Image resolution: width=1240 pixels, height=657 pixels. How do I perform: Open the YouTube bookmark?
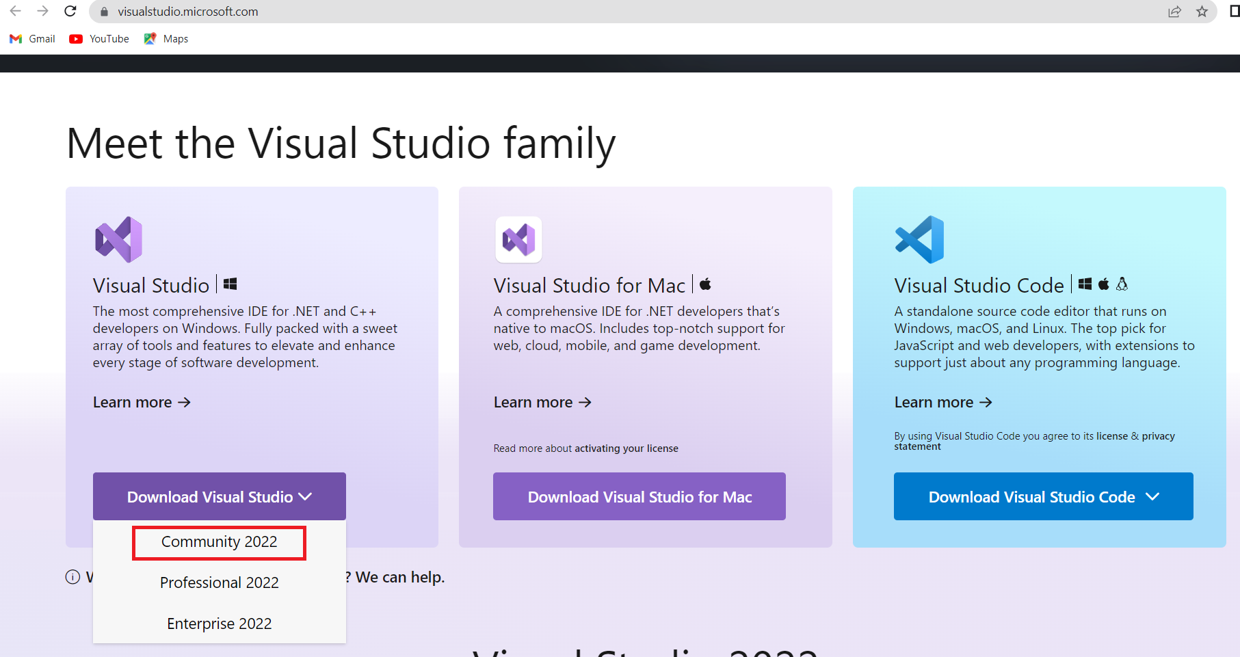(99, 39)
